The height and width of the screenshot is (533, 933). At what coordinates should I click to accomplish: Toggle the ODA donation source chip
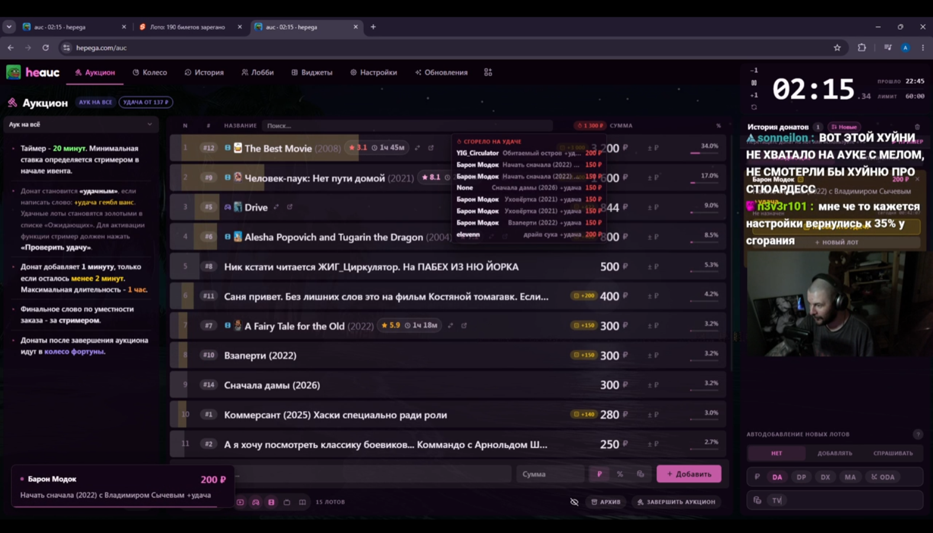883,477
